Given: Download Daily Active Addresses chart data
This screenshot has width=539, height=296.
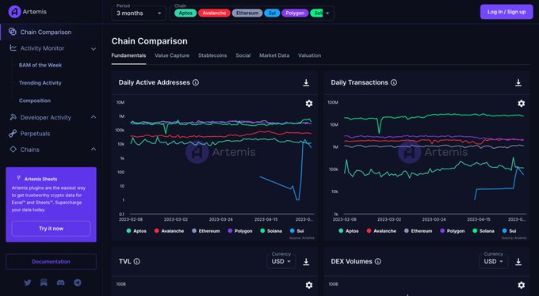Looking at the screenshot, I should (306, 83).
